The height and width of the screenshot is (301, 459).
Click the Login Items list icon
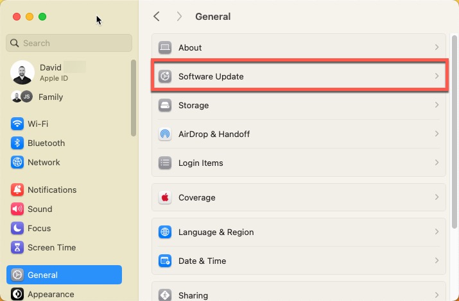tap(165, 163)
